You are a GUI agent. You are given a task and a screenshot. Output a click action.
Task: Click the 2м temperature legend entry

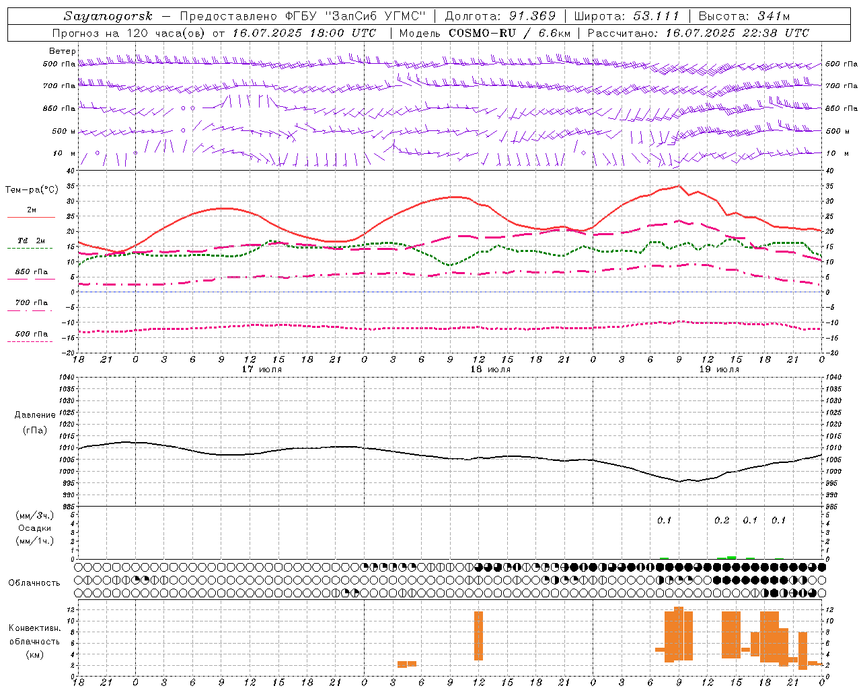(32, 210)
